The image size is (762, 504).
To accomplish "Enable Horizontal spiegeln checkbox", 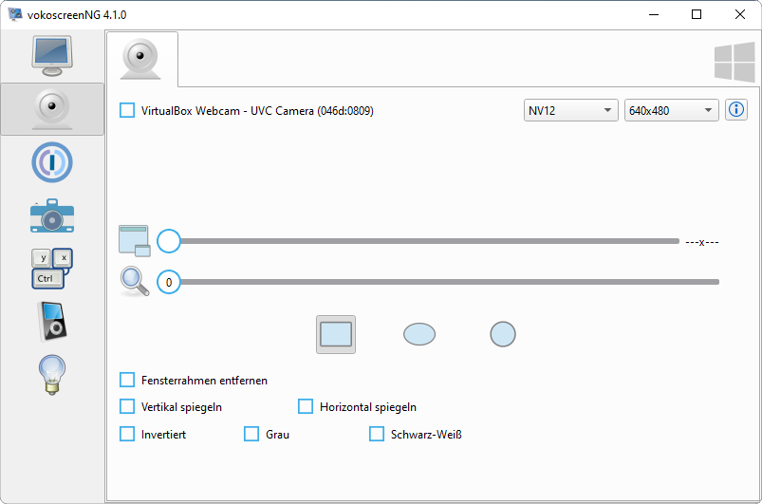I will click(x=306, y=406).
